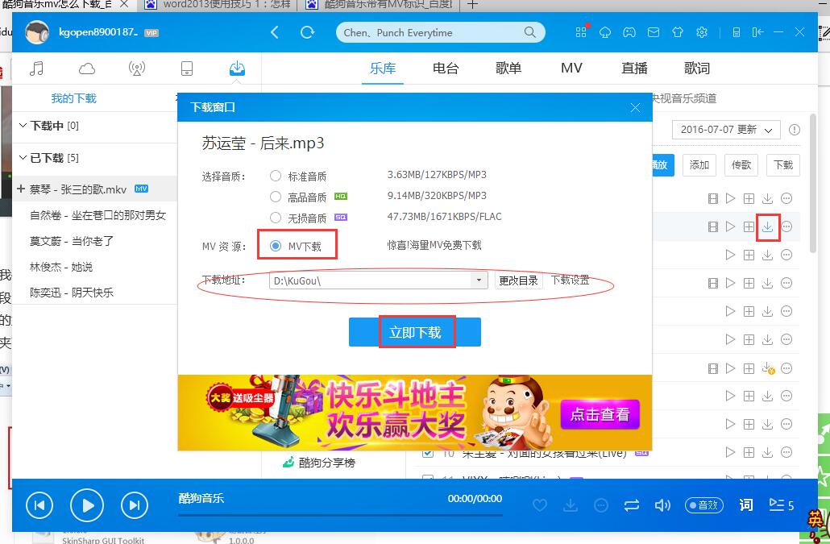This screenshot has width=830, height=544.
Task: Switch to the 直播 tab
Action: coord(634,69)
